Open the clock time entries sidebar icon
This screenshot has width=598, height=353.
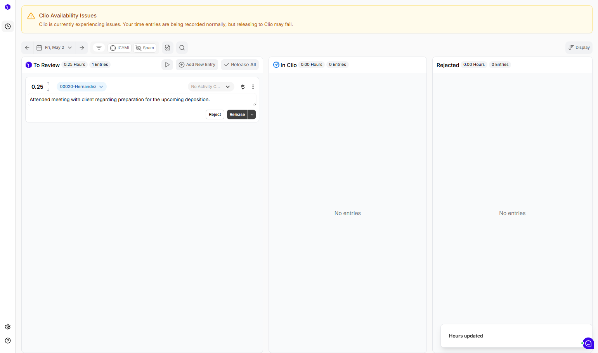[x=8, y=26]
